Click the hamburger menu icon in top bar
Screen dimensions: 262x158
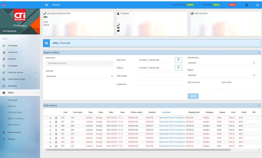point(46,5)
